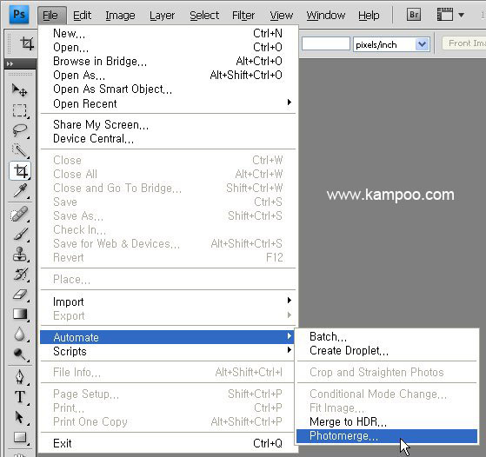
Task: Launch Bridge with the Br icon
Action: tap(414, 15)
